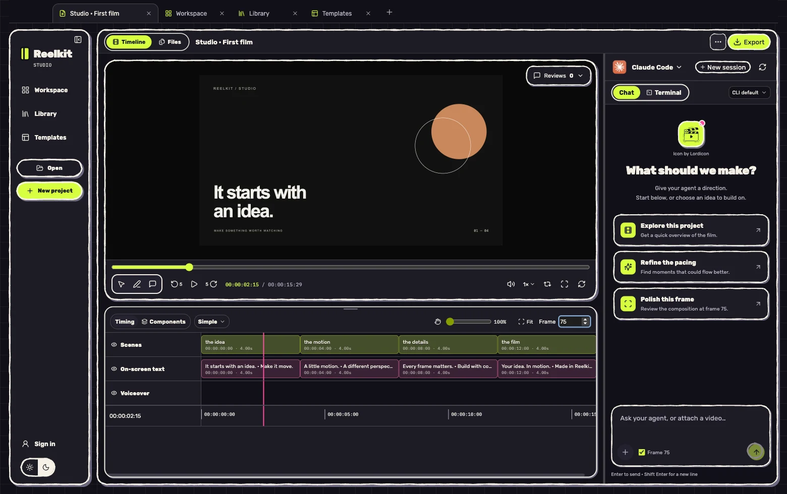The image size is (787, 494).
Task: Click the preview playback scrubber handle
Action: (189, 267)
